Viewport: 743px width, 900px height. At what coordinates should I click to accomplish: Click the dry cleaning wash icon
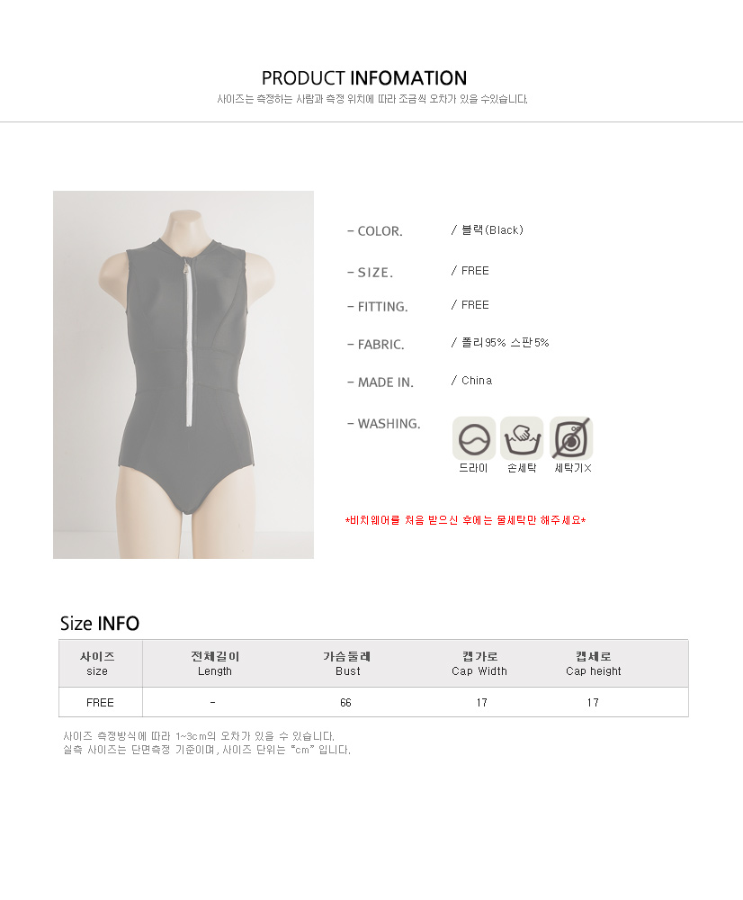pos(474,438)
